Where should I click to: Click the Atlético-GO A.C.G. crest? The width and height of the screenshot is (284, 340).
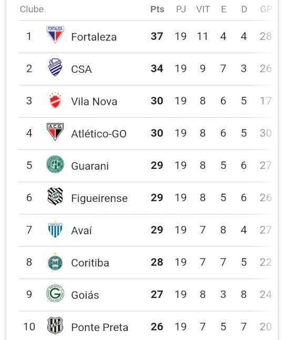pyautogui.click(x=55, y=132)
